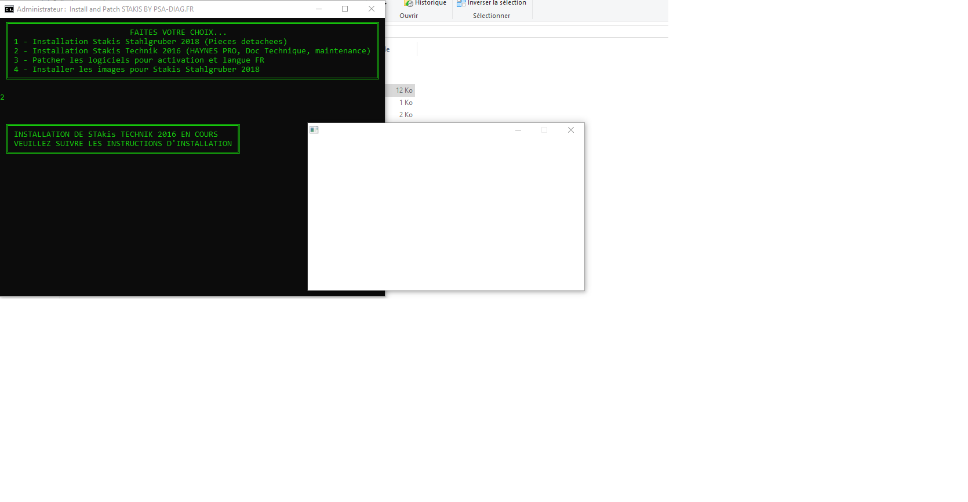Minimize the blank white installer window
Image resolution: width=968 pixels, height=502 pixels.
(x=518, y=130)
